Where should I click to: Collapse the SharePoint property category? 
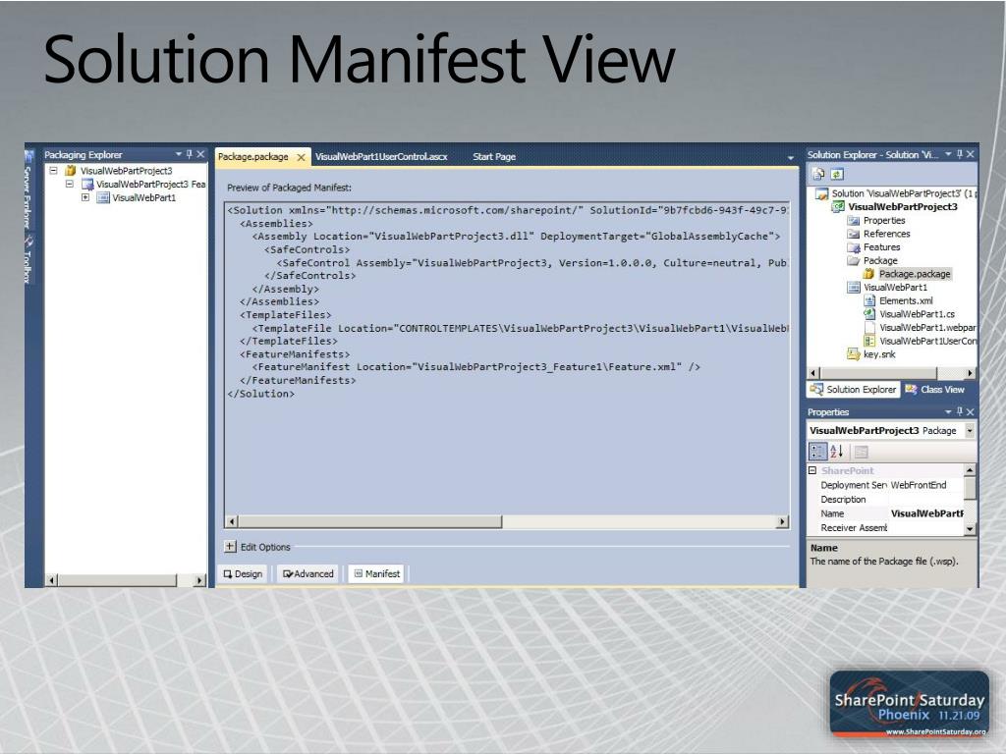pos(812,470)
